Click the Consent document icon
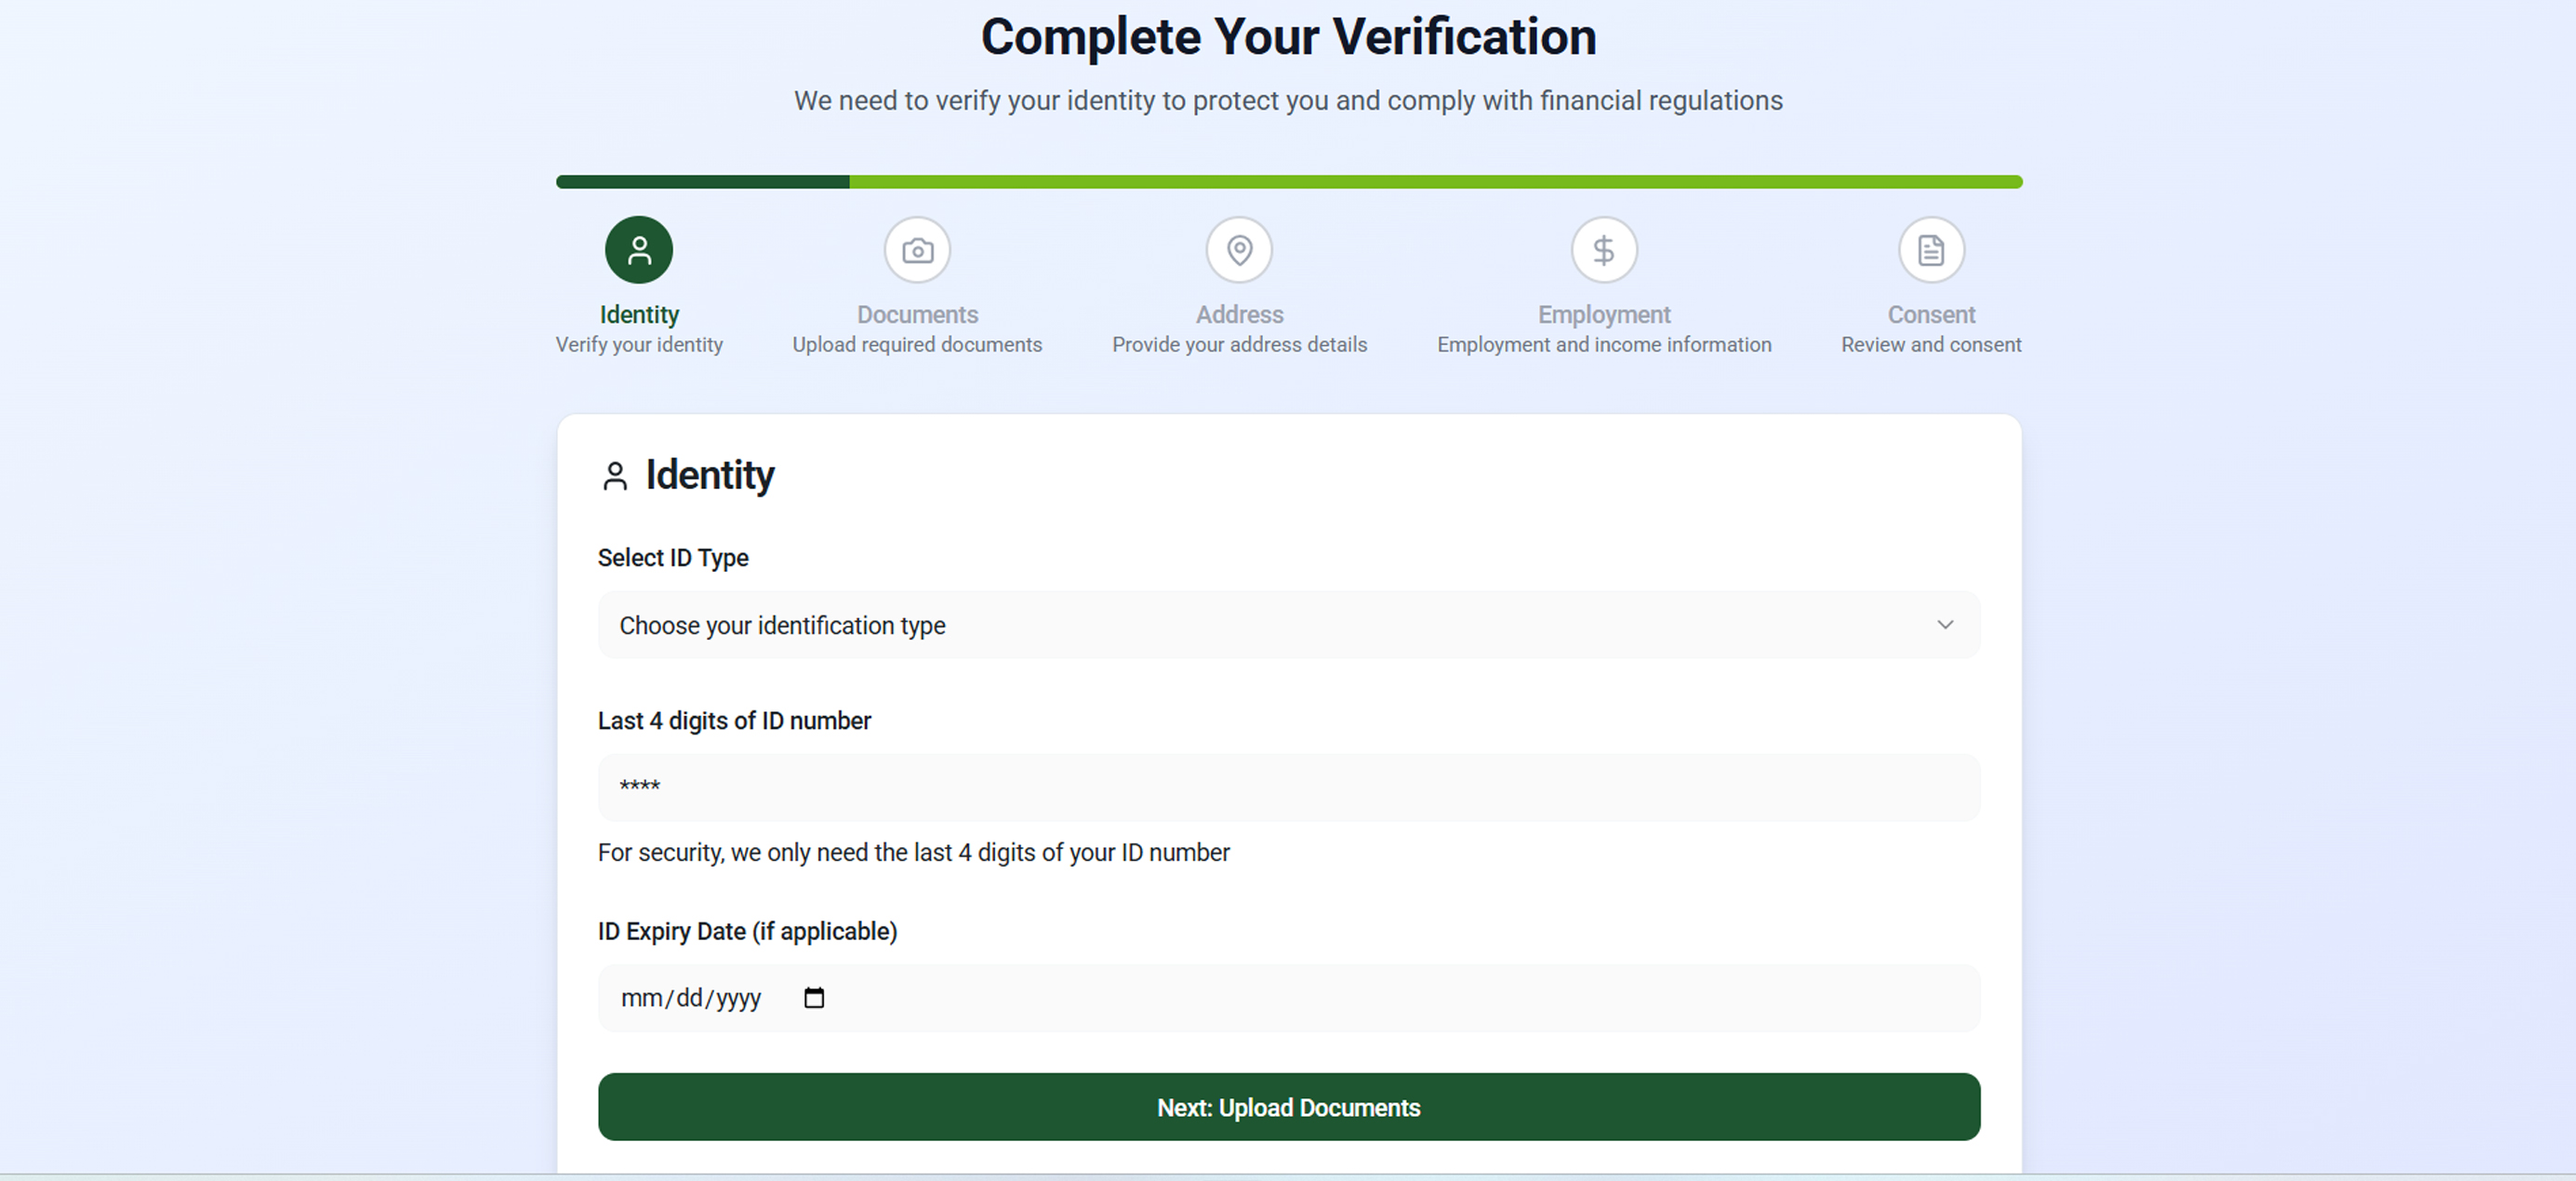 tap(1930, 249)
